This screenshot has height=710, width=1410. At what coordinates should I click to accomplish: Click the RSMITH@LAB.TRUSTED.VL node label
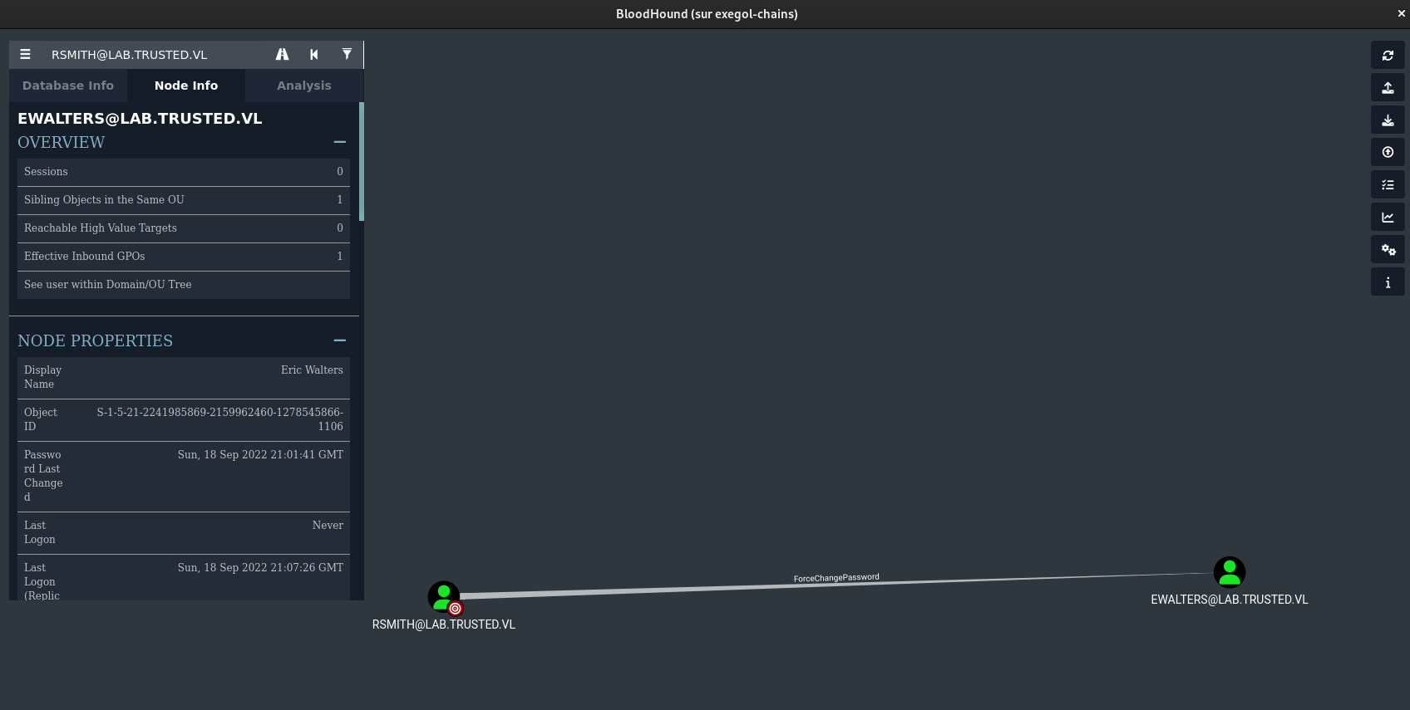(444, 624)
